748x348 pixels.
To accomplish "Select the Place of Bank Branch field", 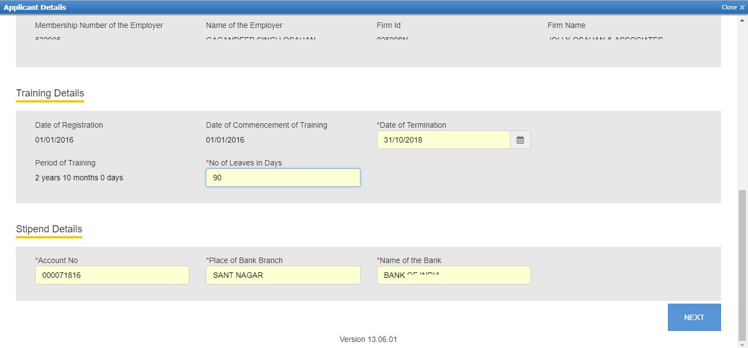I will [283, 275].
